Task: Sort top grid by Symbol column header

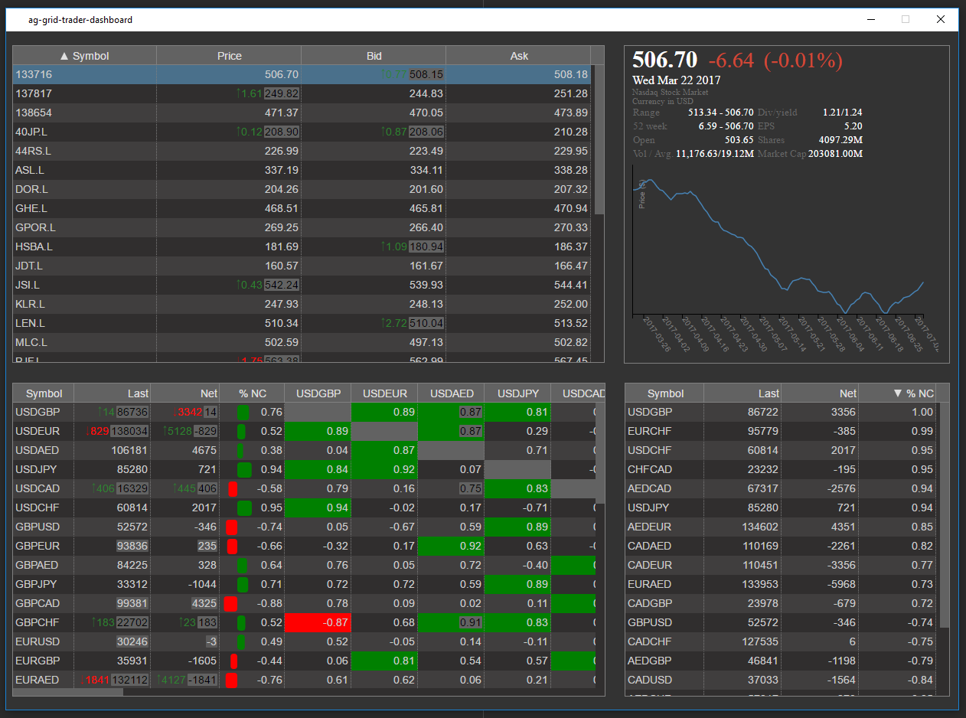Action: click(x=85, y=56)
